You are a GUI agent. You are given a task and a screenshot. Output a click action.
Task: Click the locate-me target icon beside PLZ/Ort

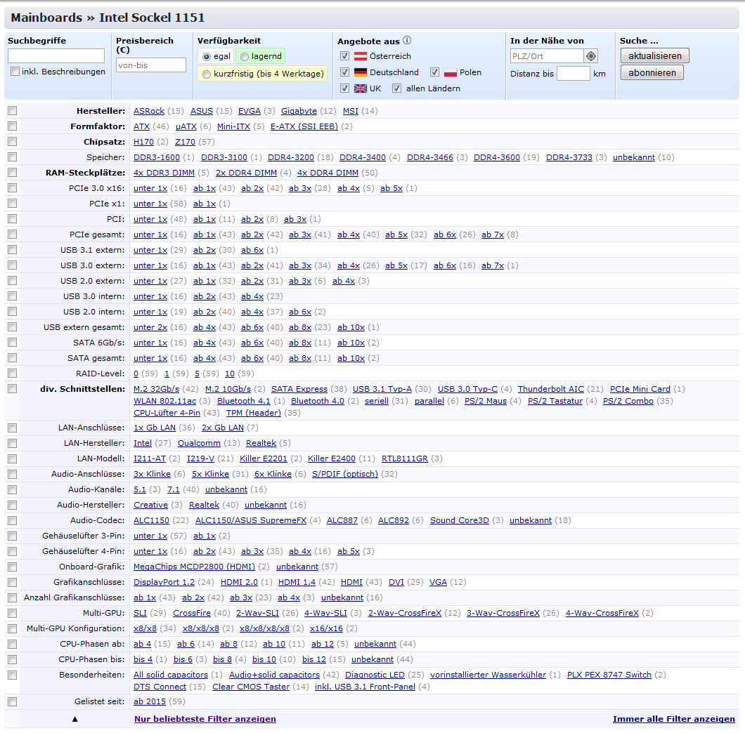pyautogui.click(x=590, y=56)
